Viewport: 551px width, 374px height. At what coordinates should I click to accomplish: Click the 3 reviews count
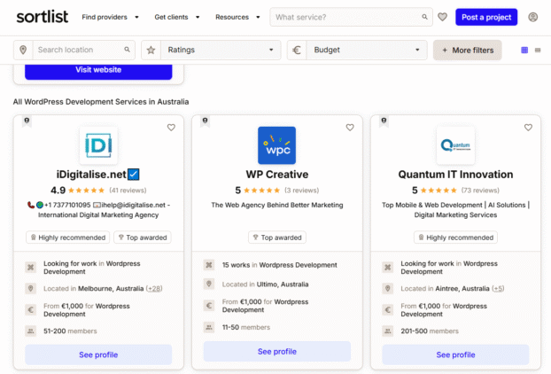301,191
